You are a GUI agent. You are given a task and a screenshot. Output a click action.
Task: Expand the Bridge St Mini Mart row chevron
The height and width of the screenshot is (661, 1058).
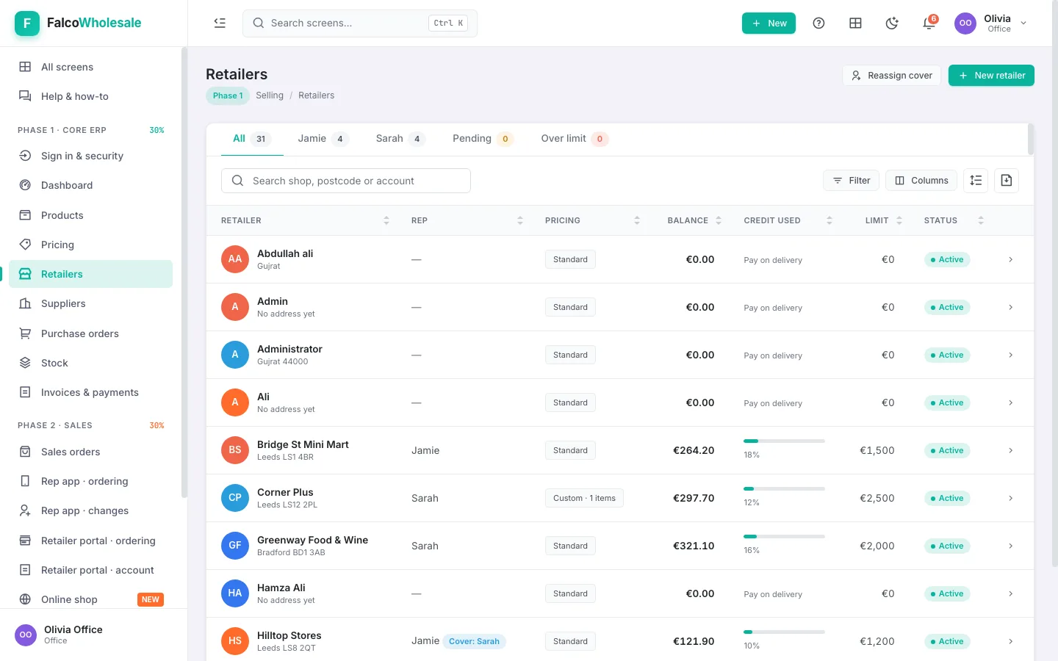pyautogui.click(x=1010, y=450)
